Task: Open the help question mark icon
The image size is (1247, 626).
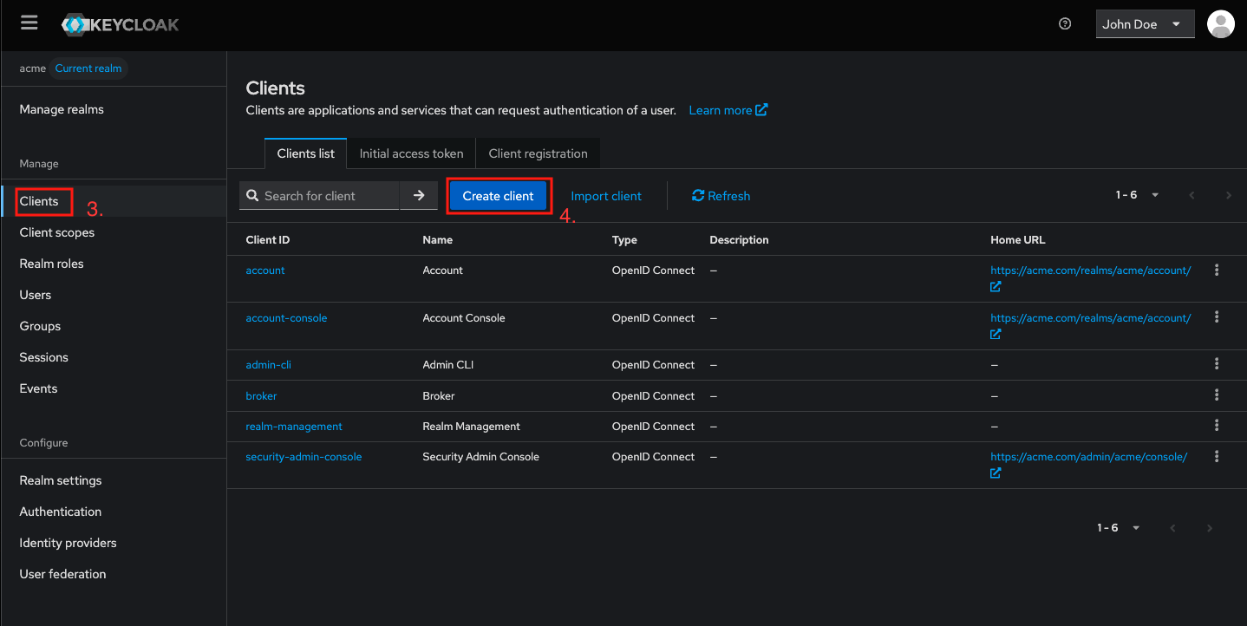Action: click(1065, 23)
